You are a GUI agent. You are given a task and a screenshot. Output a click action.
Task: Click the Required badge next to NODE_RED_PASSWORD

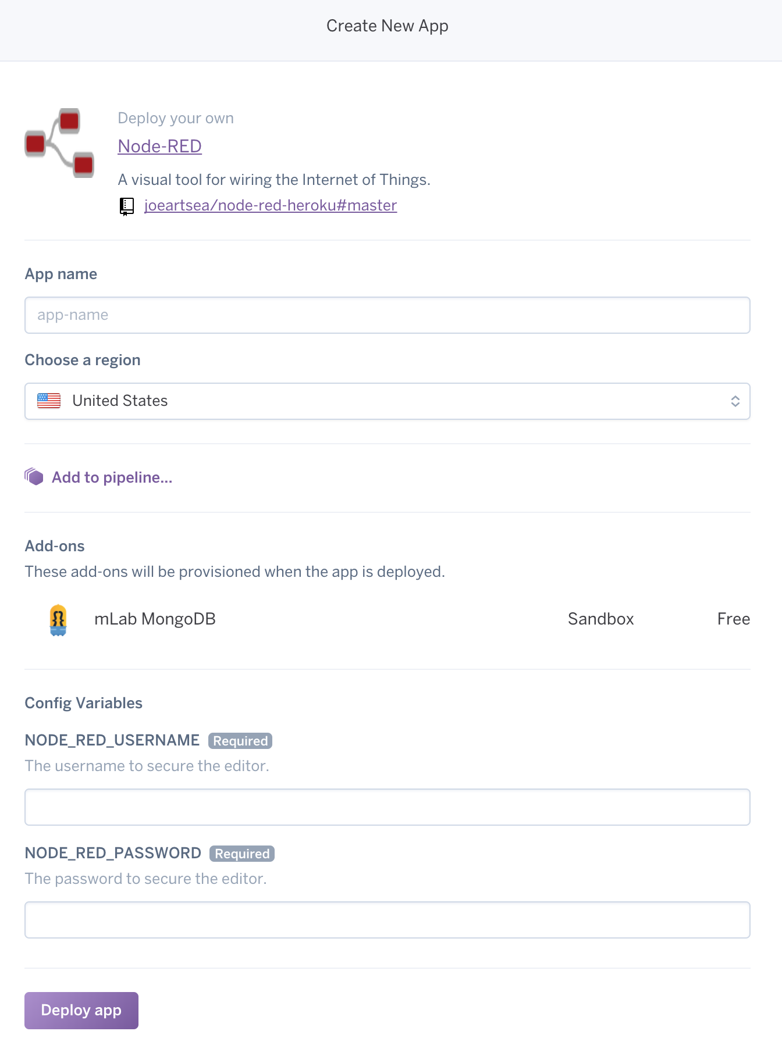242,854
